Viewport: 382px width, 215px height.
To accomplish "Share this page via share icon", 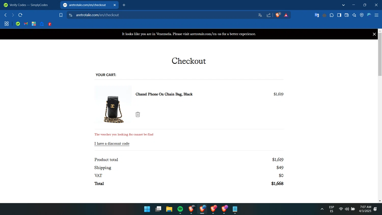I will point(269,15).
